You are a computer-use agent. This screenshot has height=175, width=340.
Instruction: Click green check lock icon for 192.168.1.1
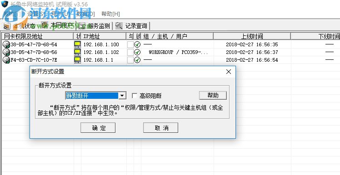point(137,60)
